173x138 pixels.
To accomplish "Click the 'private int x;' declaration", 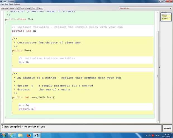I will (24, 31).
